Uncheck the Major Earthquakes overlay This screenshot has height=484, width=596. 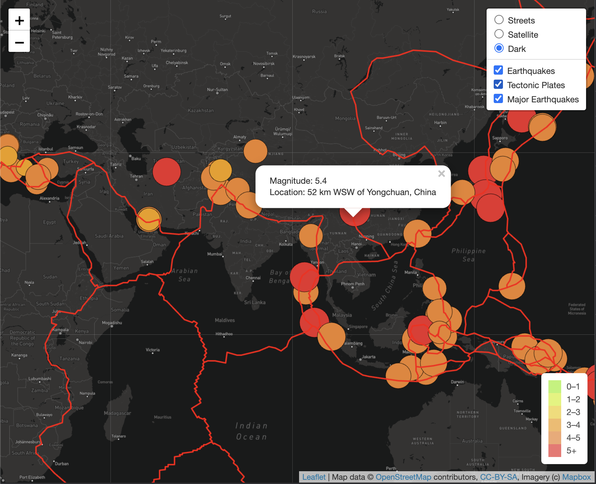(x=498, y=99)
